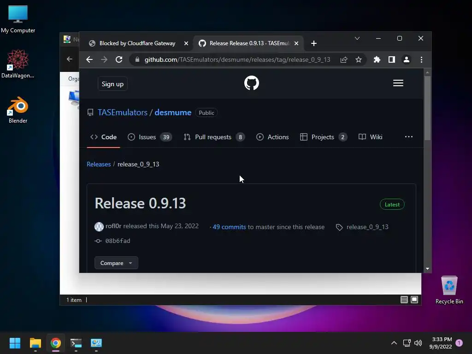Viewport: 472px width, 354px height.
Task: Expand the Compare dropdown
Action: point(116,263)
